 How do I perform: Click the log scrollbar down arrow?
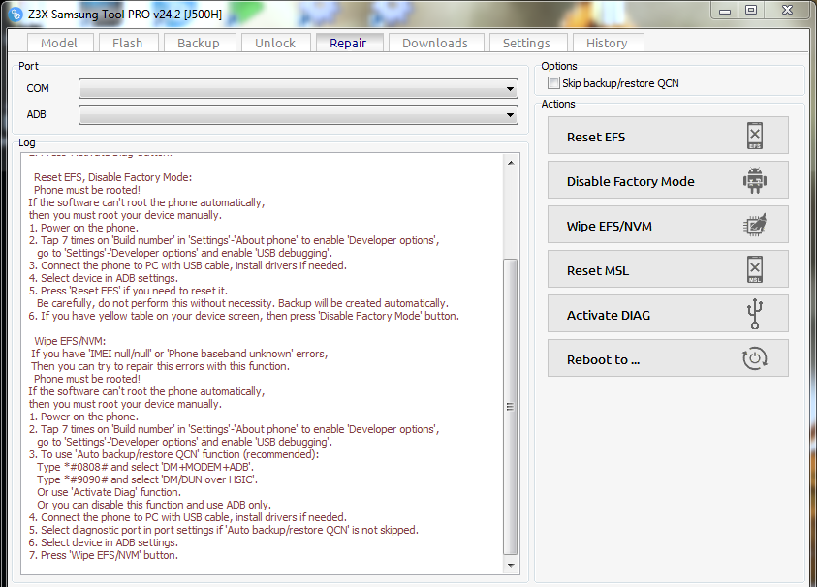(x=511, y=565)
